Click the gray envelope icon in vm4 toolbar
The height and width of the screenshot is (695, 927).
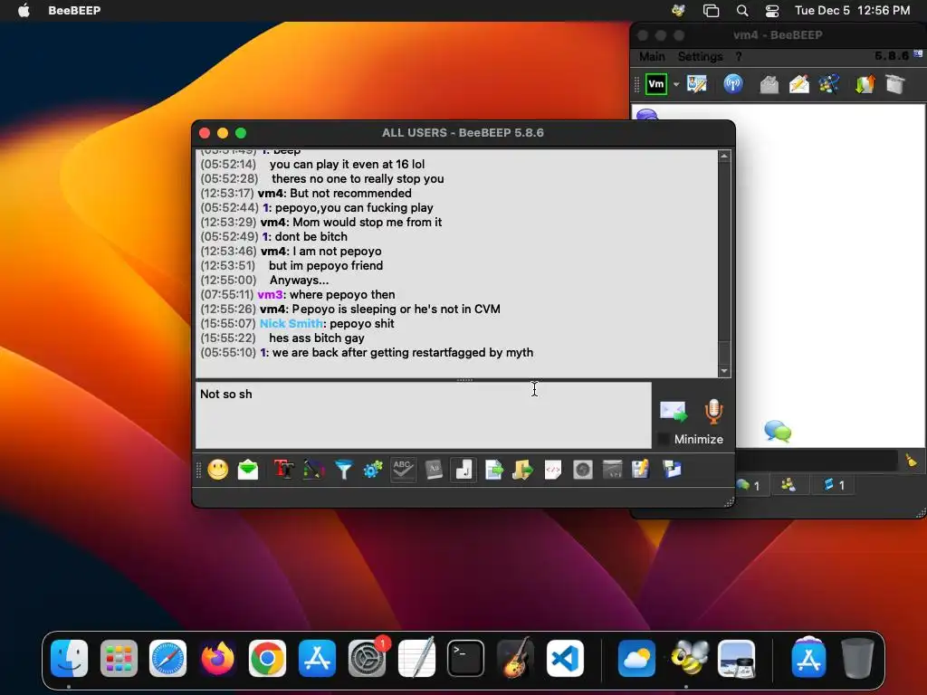(x=769, y=84)
